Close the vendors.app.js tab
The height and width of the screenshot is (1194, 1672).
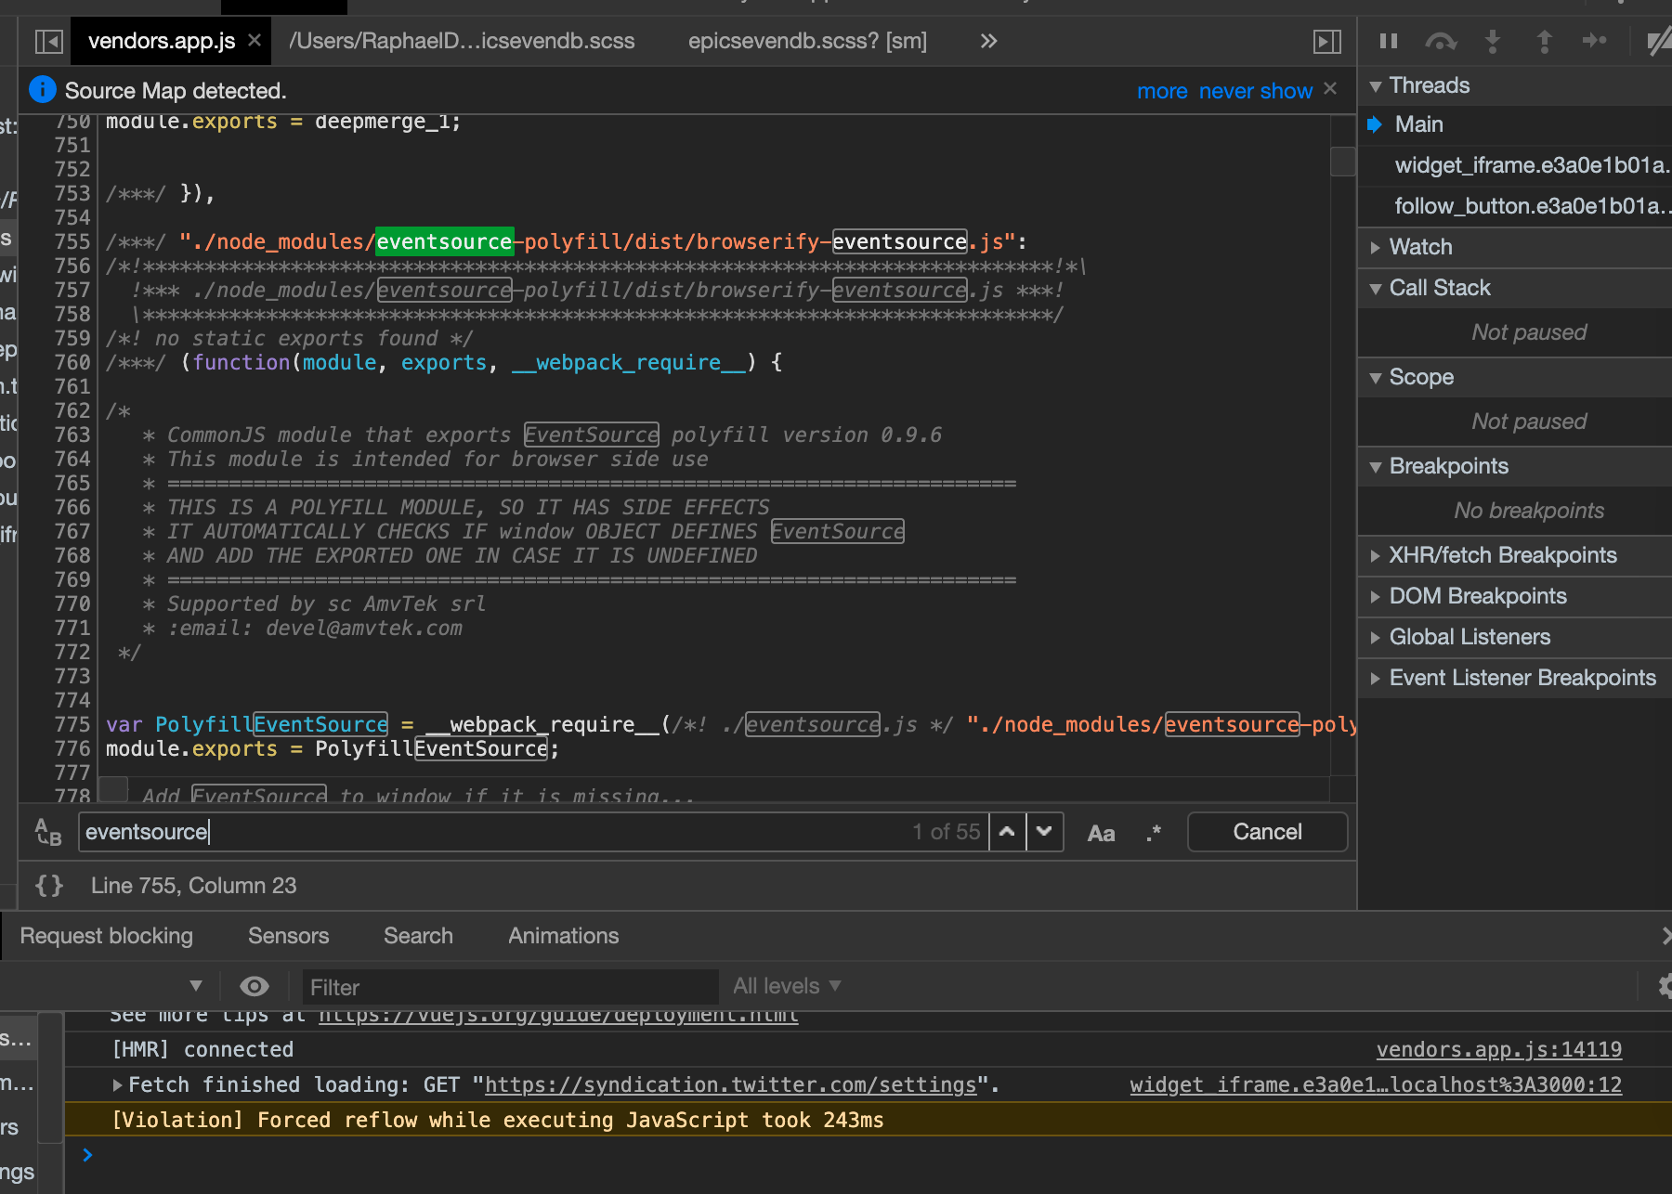(255, 40)
